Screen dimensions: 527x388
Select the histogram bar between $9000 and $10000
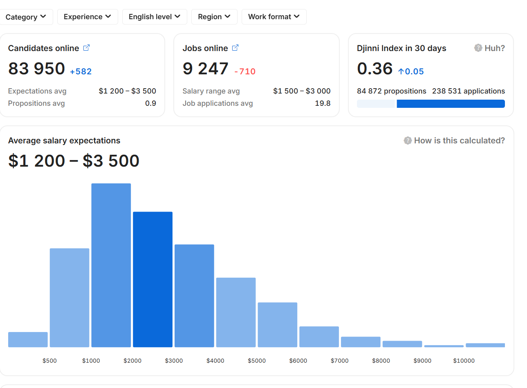444,346
